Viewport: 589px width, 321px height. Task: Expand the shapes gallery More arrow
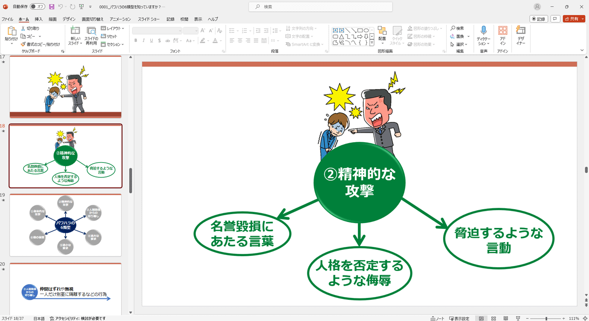[x=372, y=42]
